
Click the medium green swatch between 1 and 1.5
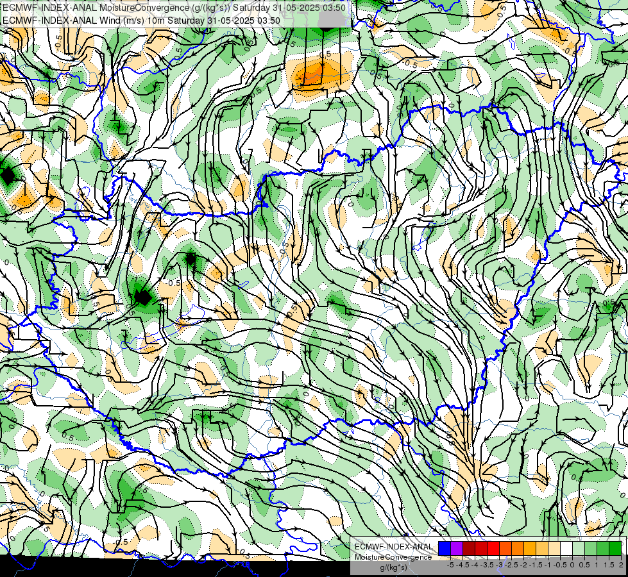click(603, 548)
